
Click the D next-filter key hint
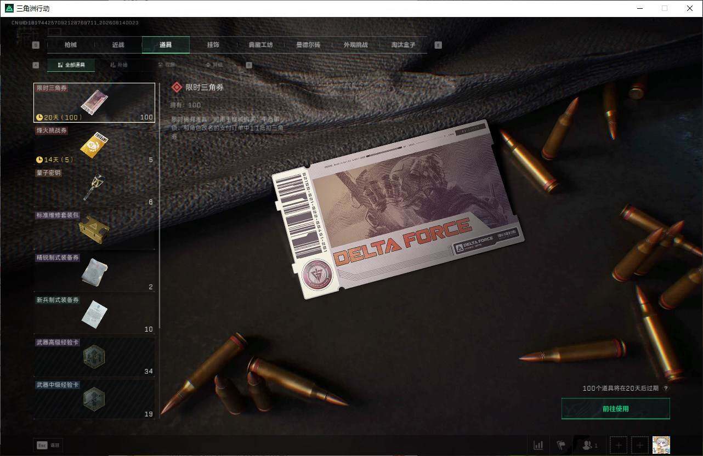[249, 65]
